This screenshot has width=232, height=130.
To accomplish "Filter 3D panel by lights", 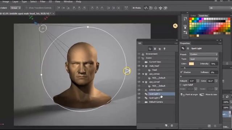I will (164, 49).
